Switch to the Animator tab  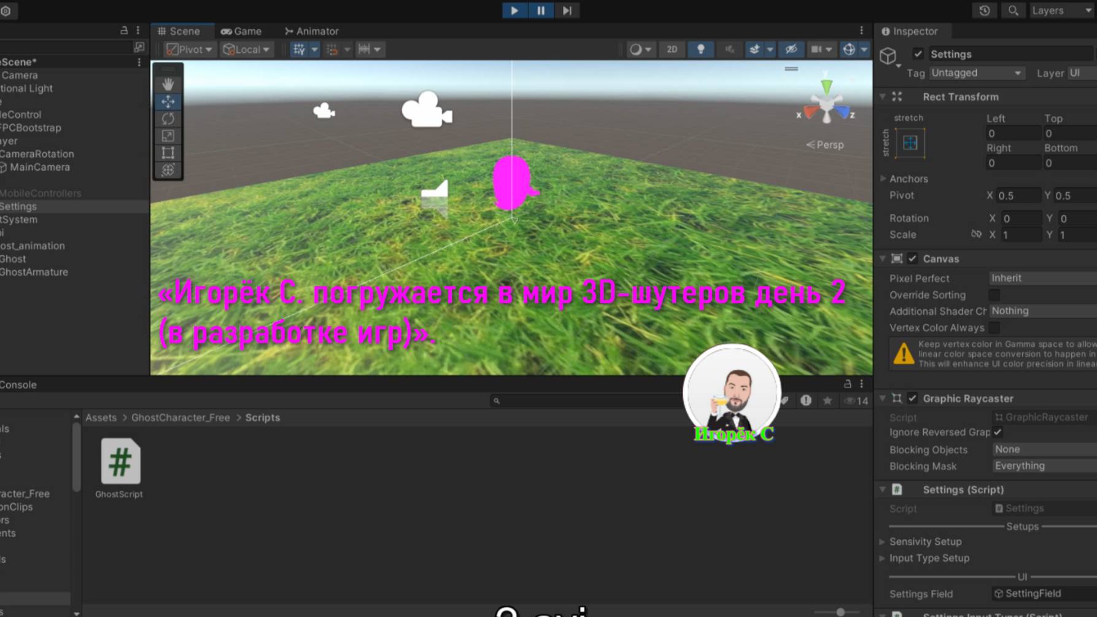[311, 31]
